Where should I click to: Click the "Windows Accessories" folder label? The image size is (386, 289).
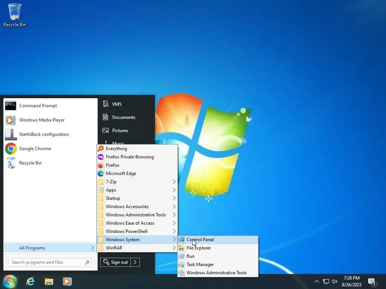point(127,207)
